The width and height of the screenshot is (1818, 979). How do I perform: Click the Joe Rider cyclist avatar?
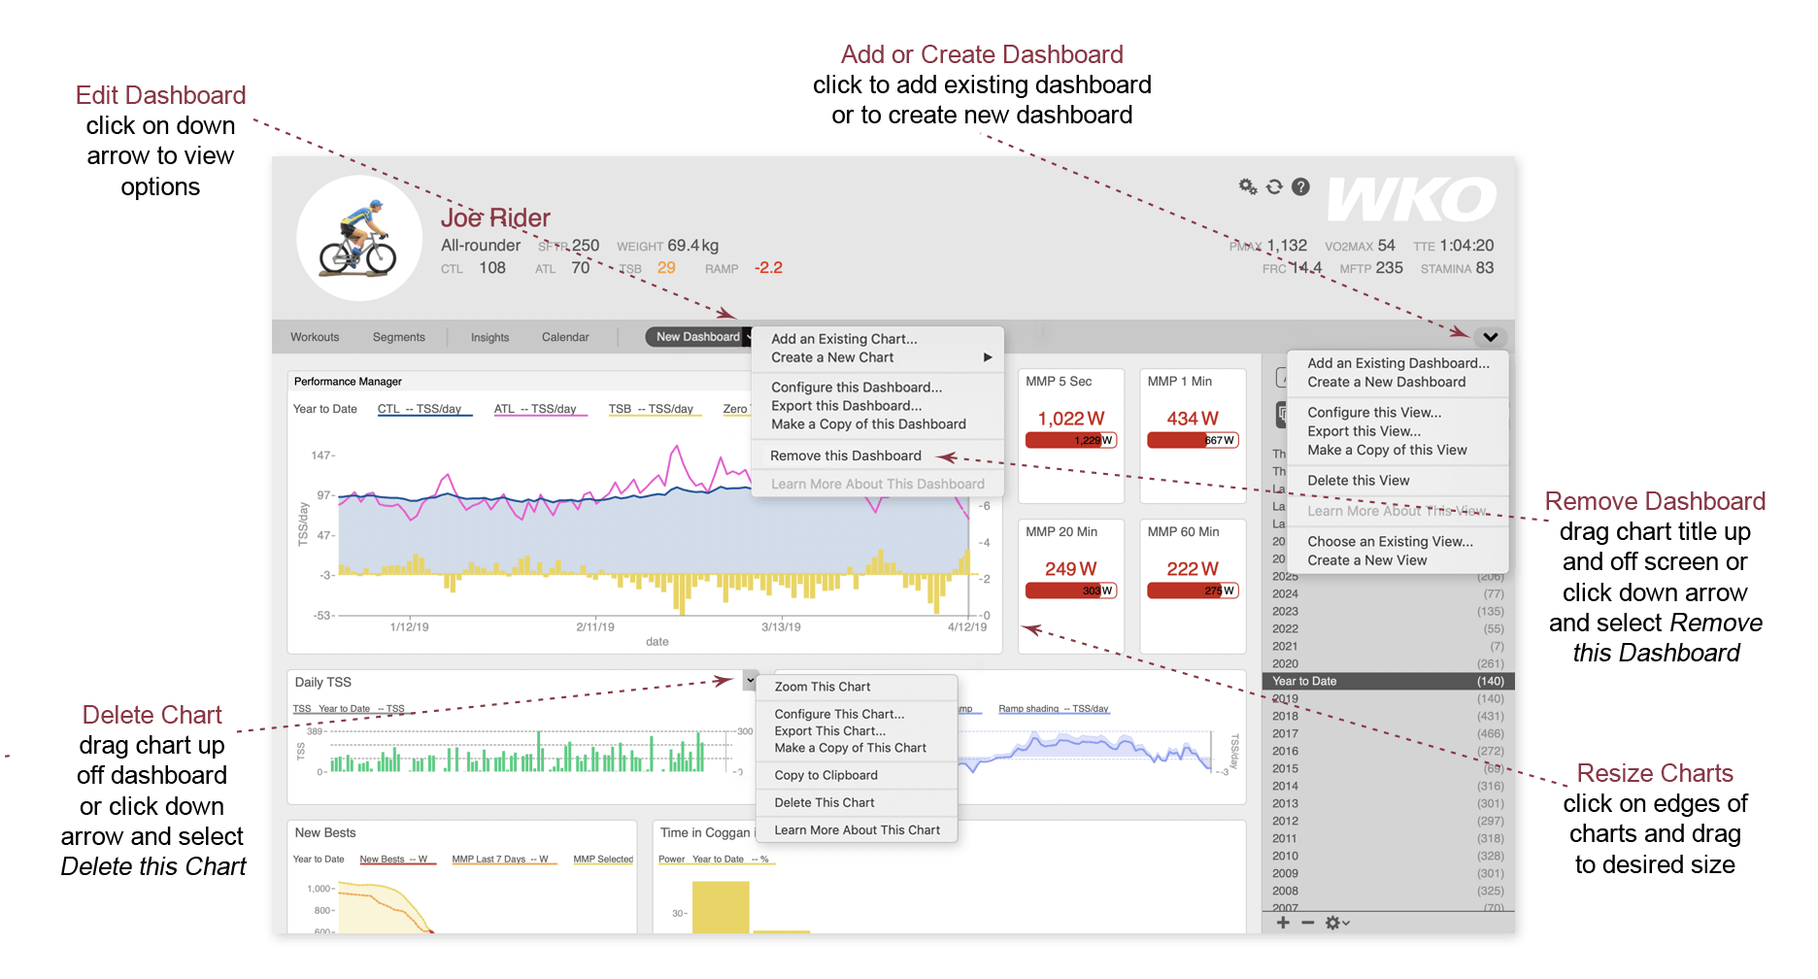tap(359, 238)
